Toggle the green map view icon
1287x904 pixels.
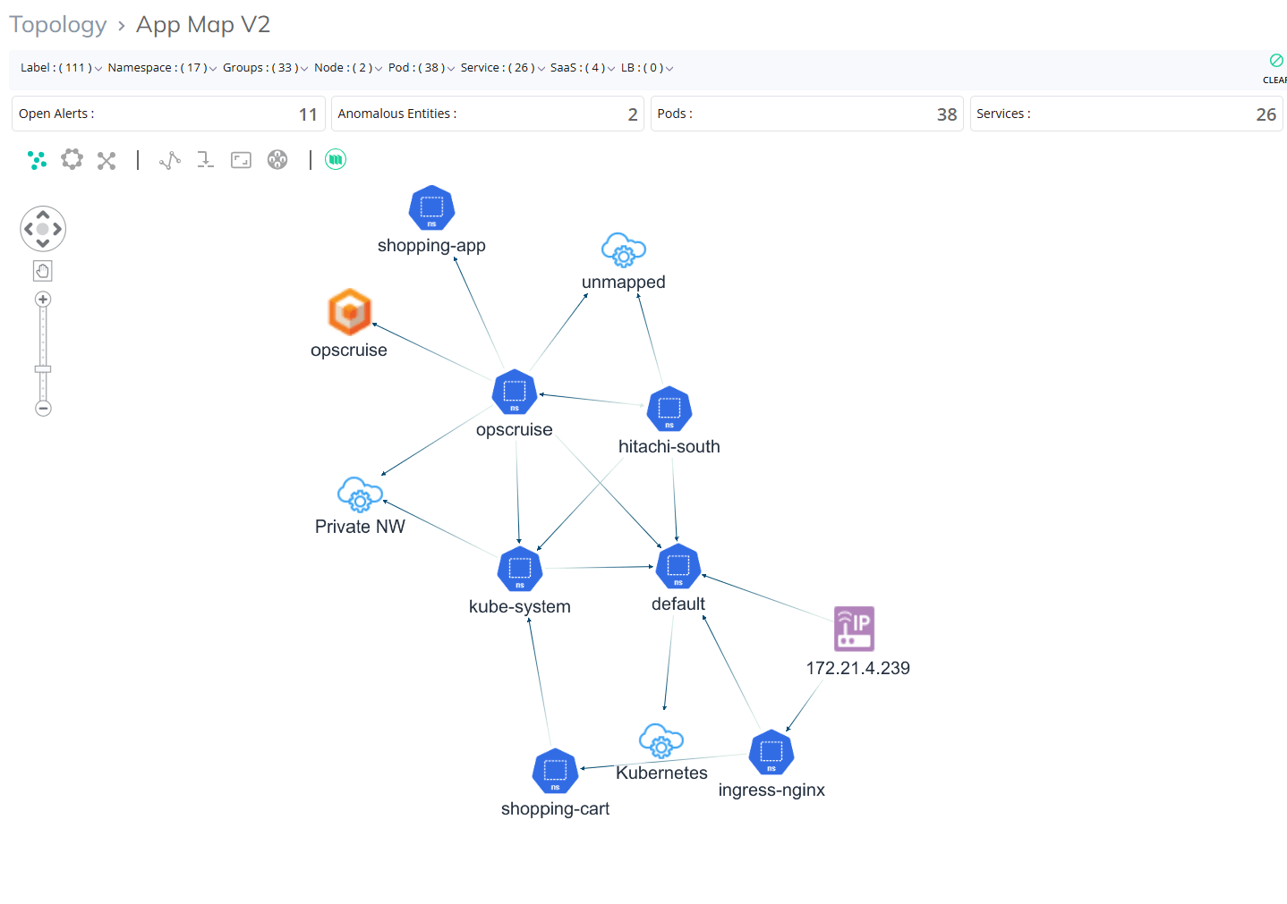336,159
